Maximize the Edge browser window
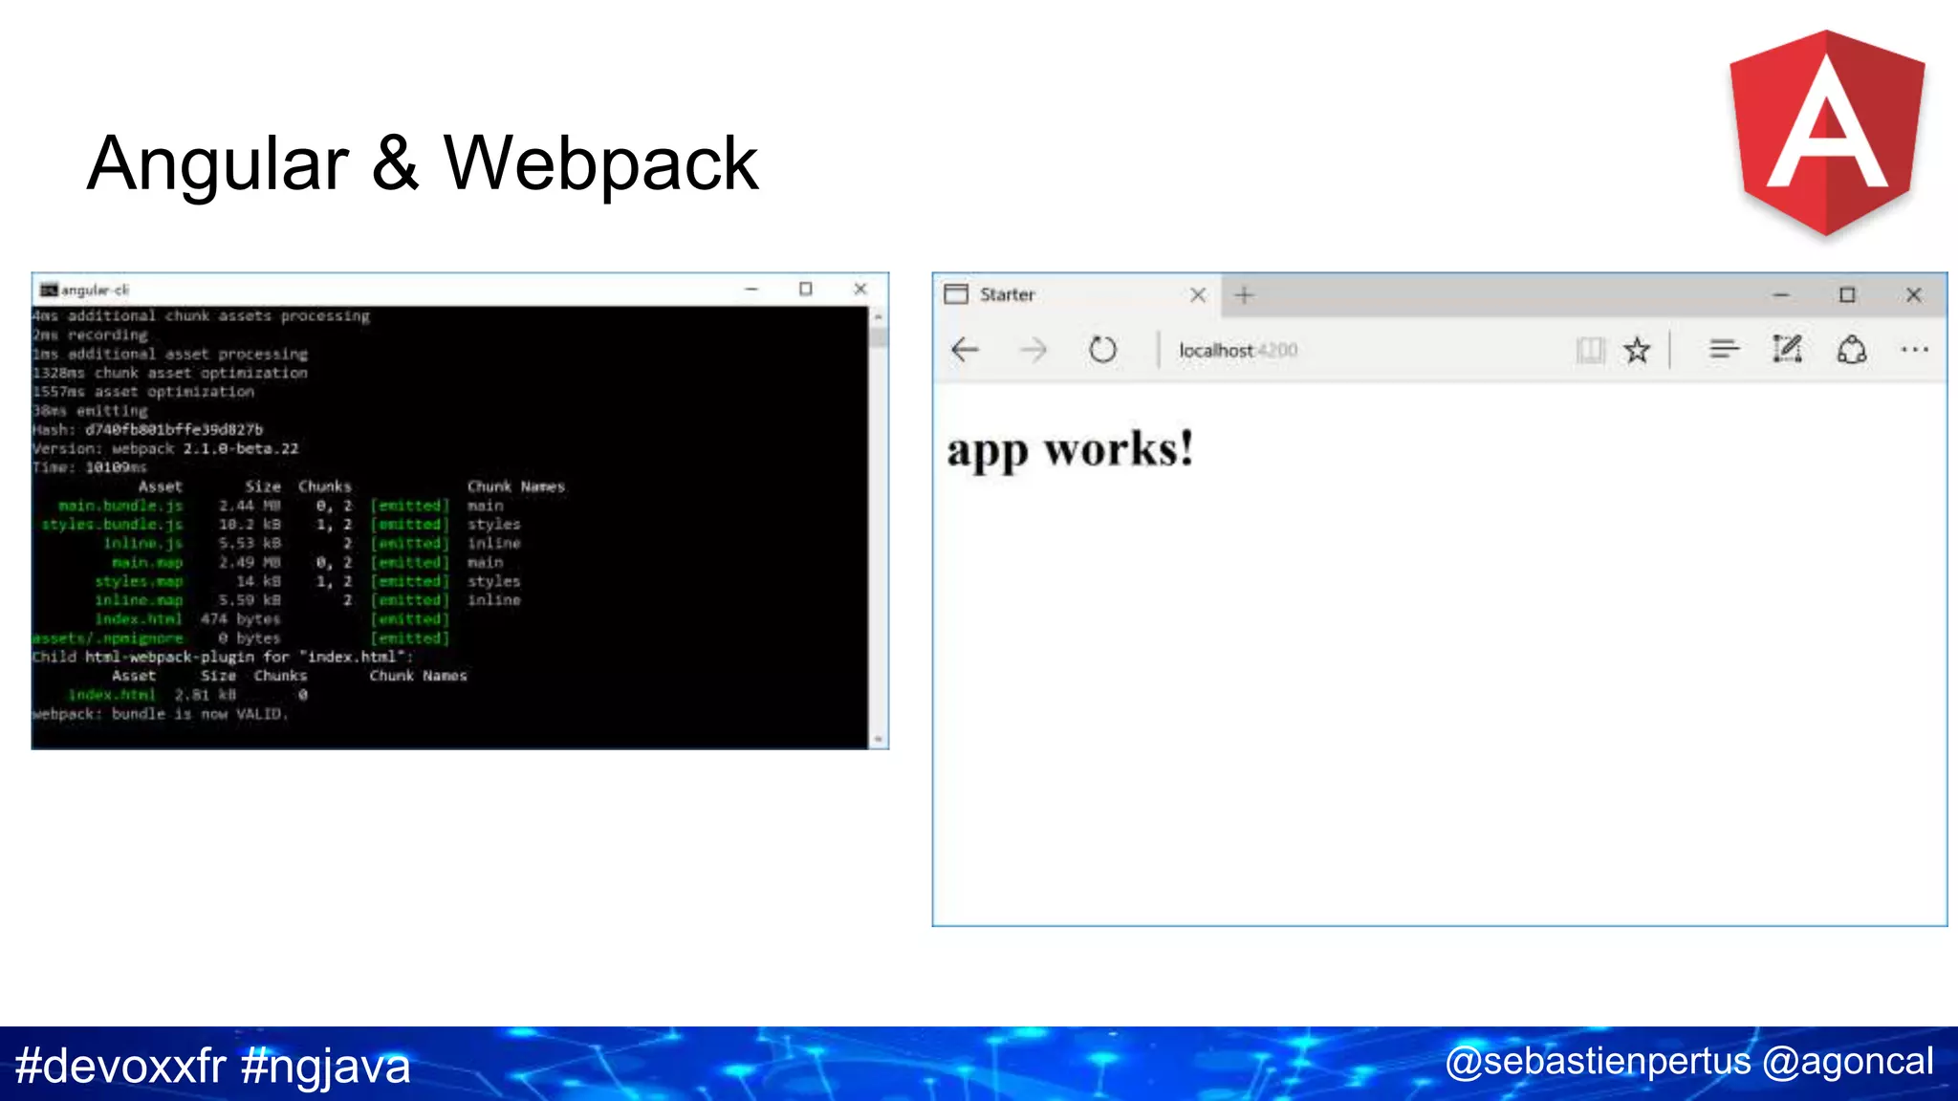This screenshot has height=1101, width=1958. (1847, 295)
